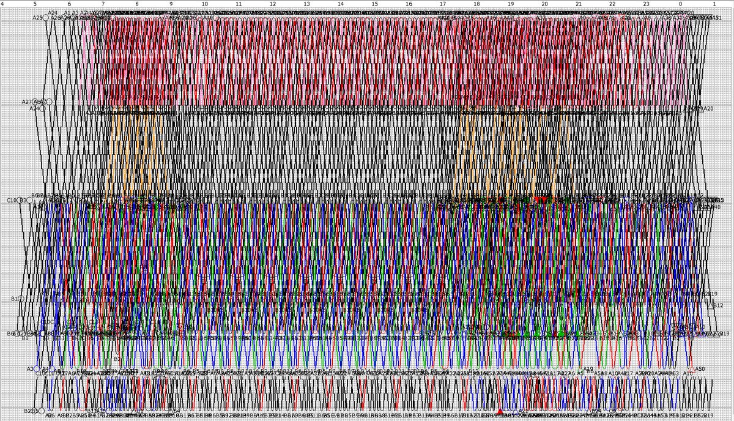This screenshot has height=421, width=734.
Task: Select hour 22 on the time axis
Action: 612,4
